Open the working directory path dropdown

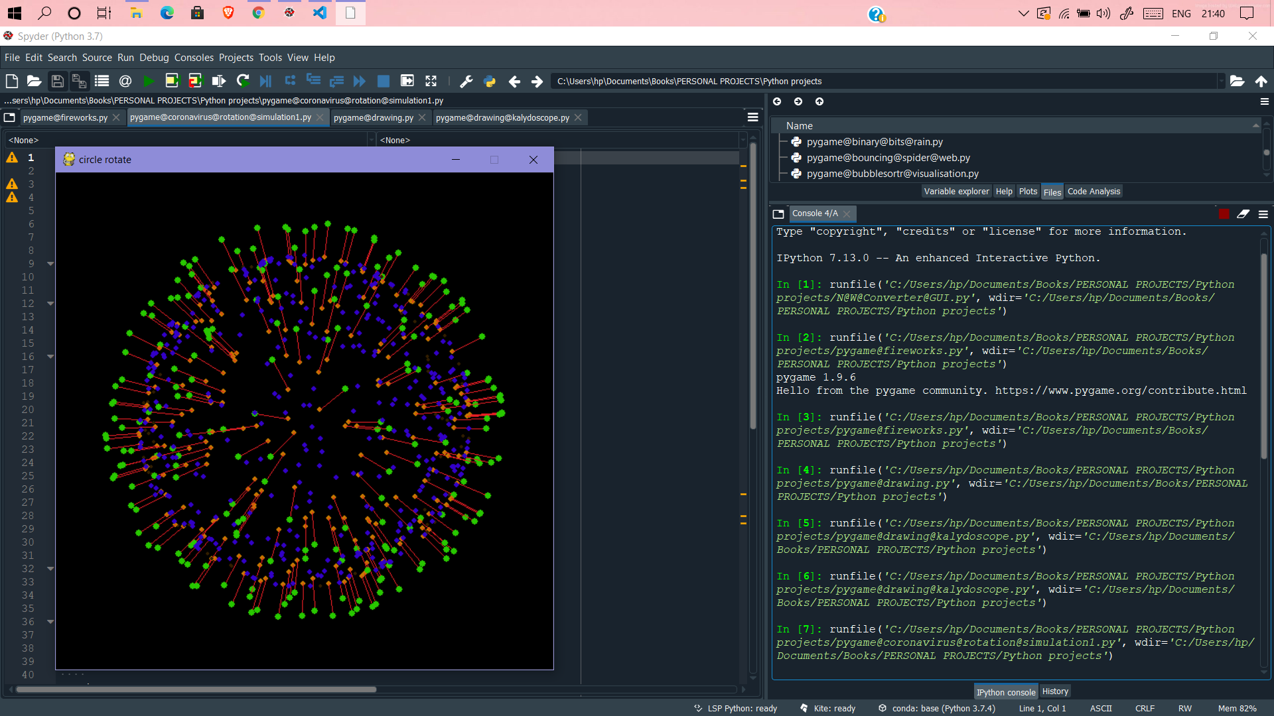point(1221,81)
